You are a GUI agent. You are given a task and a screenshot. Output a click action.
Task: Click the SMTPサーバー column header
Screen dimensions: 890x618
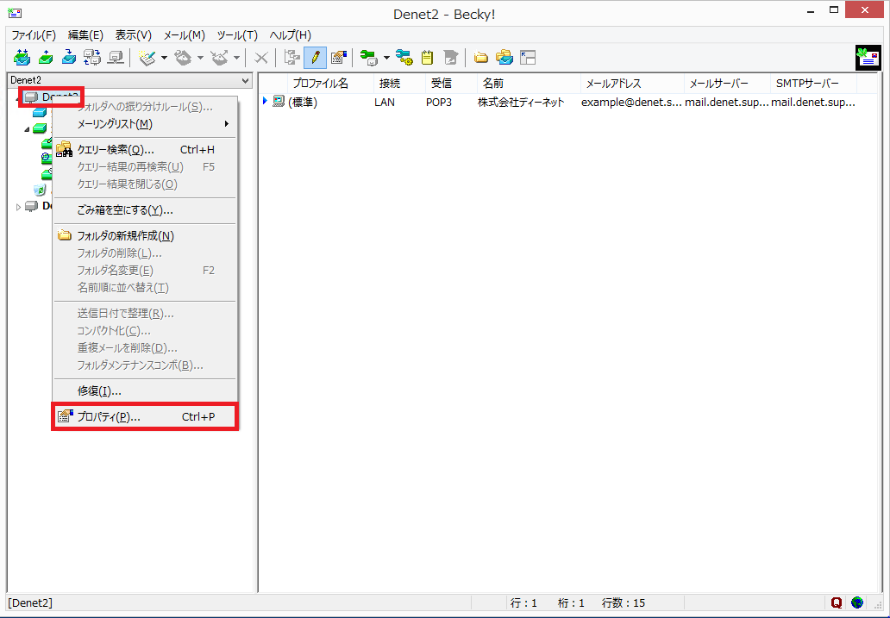pos(812,84)
